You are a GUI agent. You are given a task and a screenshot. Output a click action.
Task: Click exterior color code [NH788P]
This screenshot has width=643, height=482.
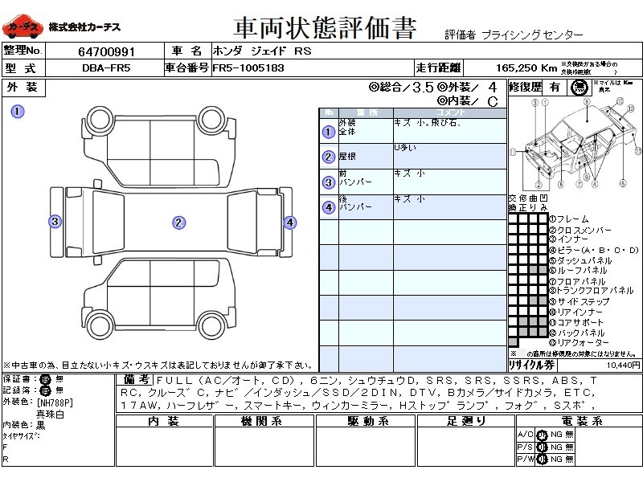pos(55,403)
